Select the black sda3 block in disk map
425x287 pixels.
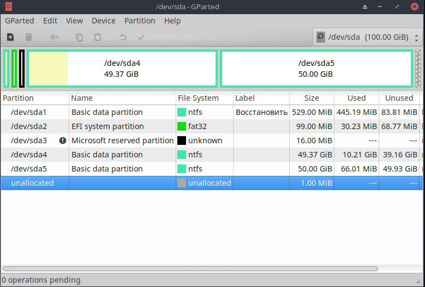[x=22, y=69]
